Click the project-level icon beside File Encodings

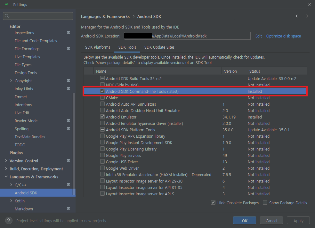tap(69, 48)
